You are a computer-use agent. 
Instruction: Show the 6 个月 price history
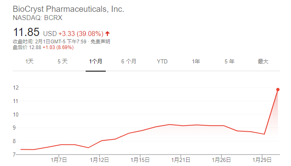129,61
